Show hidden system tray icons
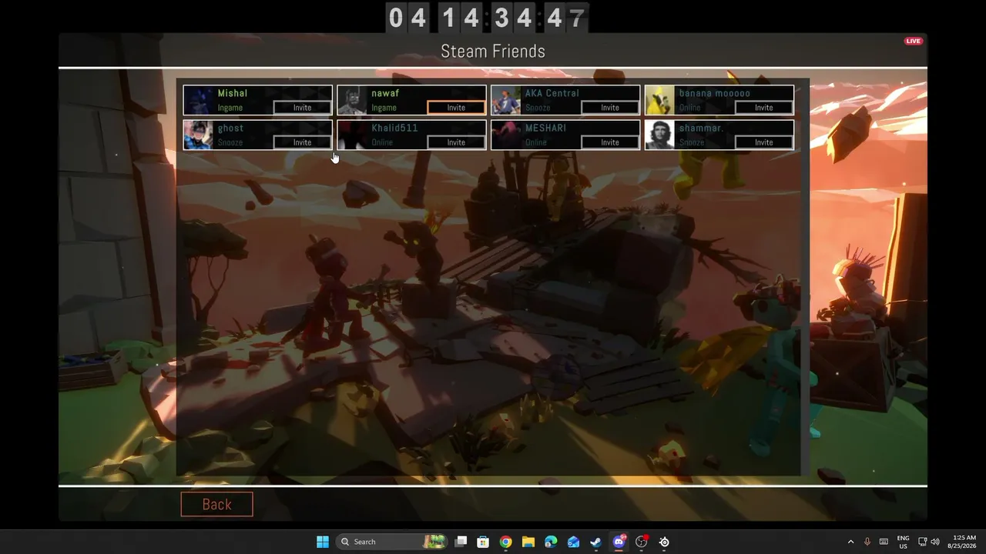This screenshot has height=554, width=986. 850,542
